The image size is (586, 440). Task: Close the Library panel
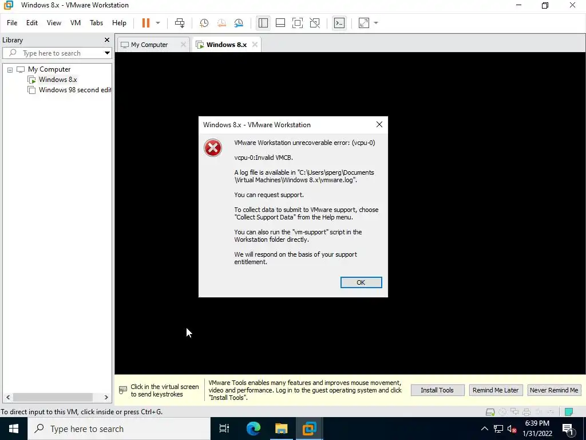[107, 40]
